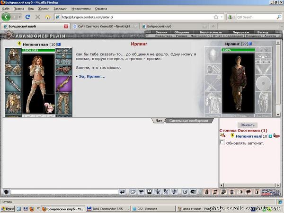Click the money bag icon in bottom bar
This screenshot has width=284, height=213.
tap(207, 192)
